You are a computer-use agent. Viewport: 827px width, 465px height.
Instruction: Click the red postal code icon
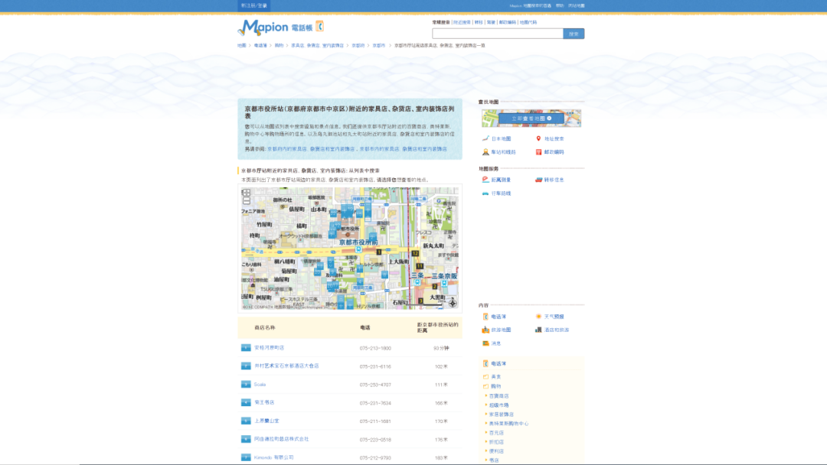[x=538, y=151]
